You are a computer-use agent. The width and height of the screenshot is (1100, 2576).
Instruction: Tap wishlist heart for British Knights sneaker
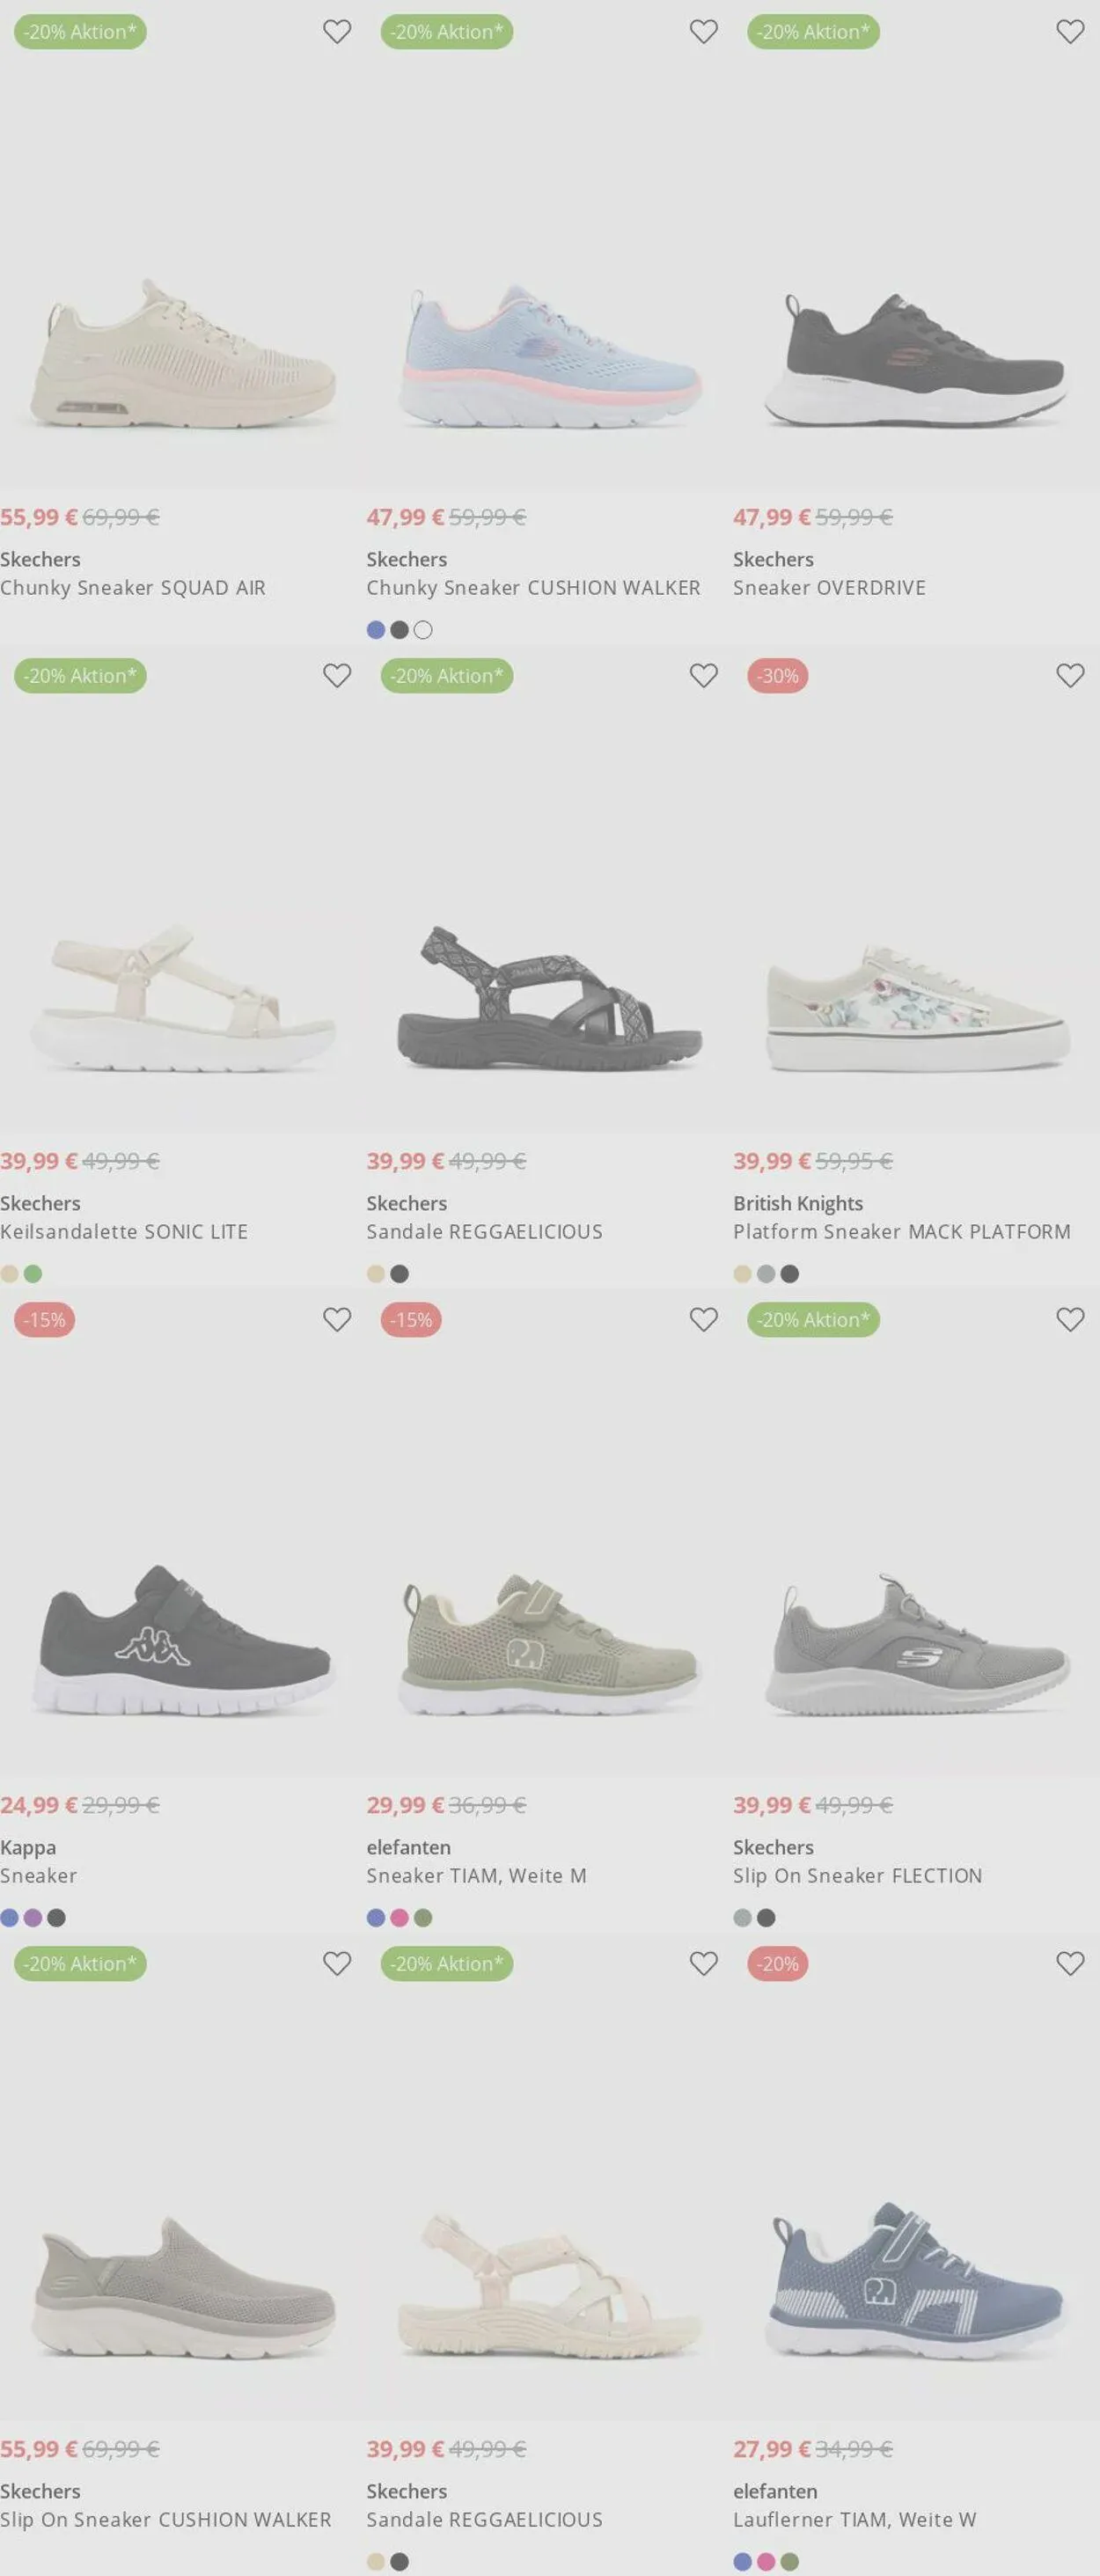[1070, 676]
